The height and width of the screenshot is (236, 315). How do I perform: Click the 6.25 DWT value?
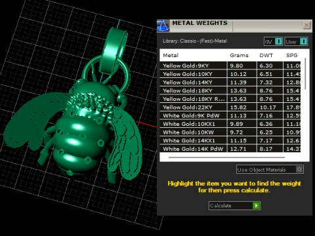pyautogui.click(x=266, y=132)
